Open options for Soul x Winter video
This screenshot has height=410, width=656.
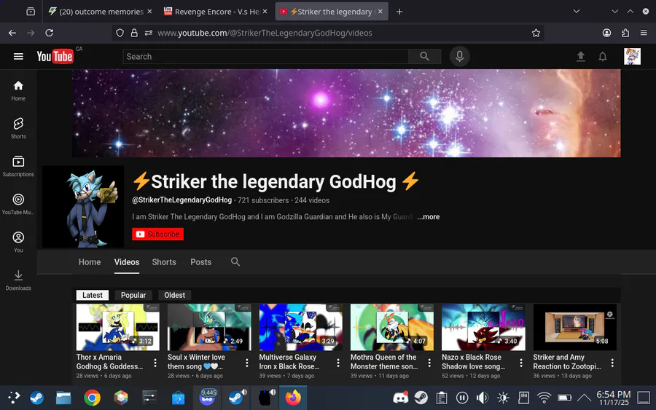click(x=247, y=363)
